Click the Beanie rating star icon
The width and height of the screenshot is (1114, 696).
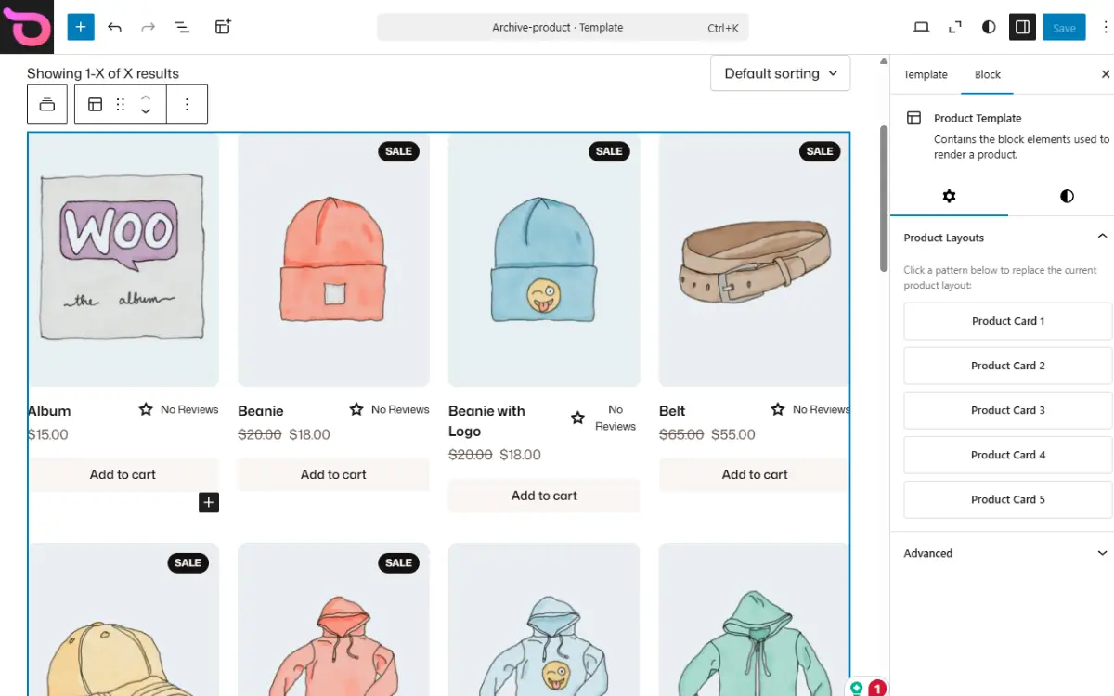(356, 409)
